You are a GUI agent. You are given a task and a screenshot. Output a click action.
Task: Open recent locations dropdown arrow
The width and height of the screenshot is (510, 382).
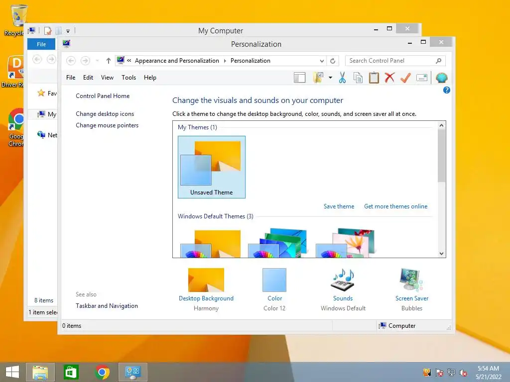[97, 61]
